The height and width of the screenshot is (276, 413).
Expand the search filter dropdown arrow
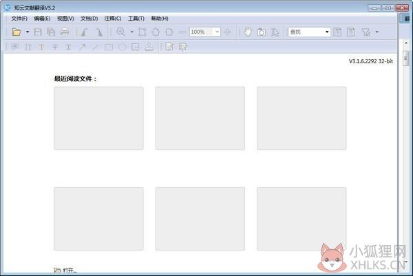(x=377, y=32)
